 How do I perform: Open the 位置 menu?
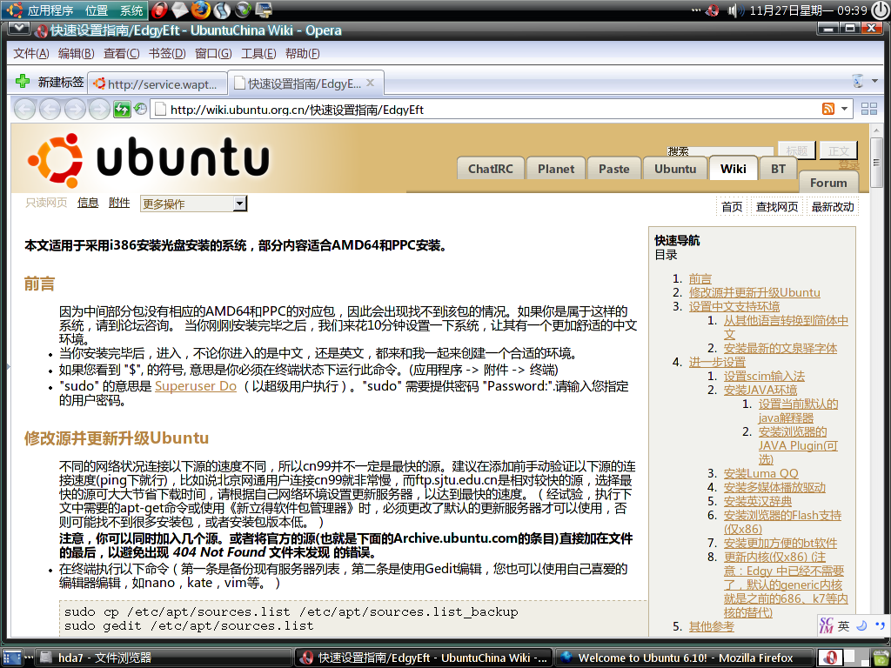click(97, 10)
